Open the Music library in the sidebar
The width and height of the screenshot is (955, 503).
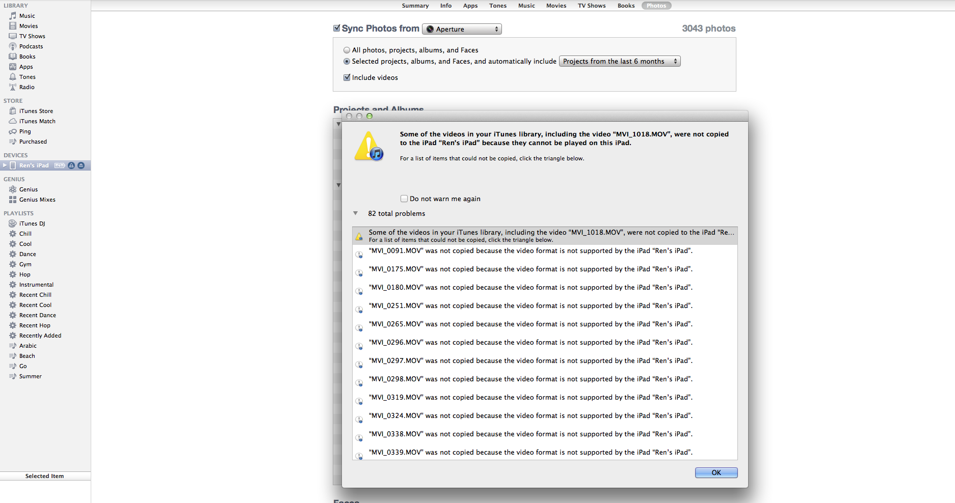click(x=27, y=16)
